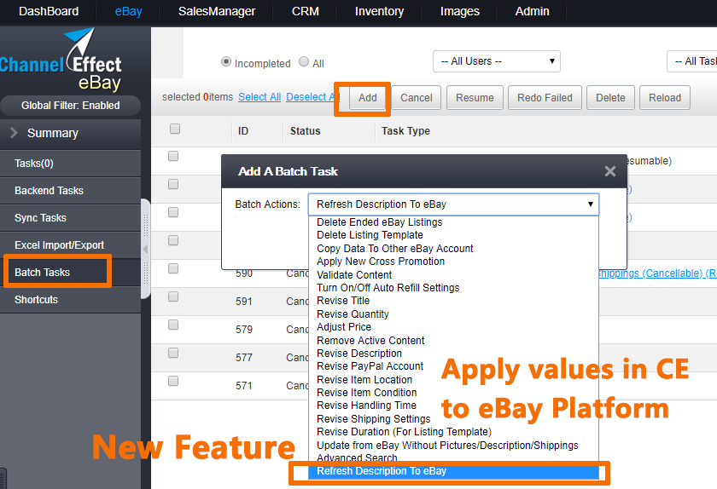The image size is (717, 489).
Task: Tick the checkbox for task 591 row
Action: coord(173,296)
